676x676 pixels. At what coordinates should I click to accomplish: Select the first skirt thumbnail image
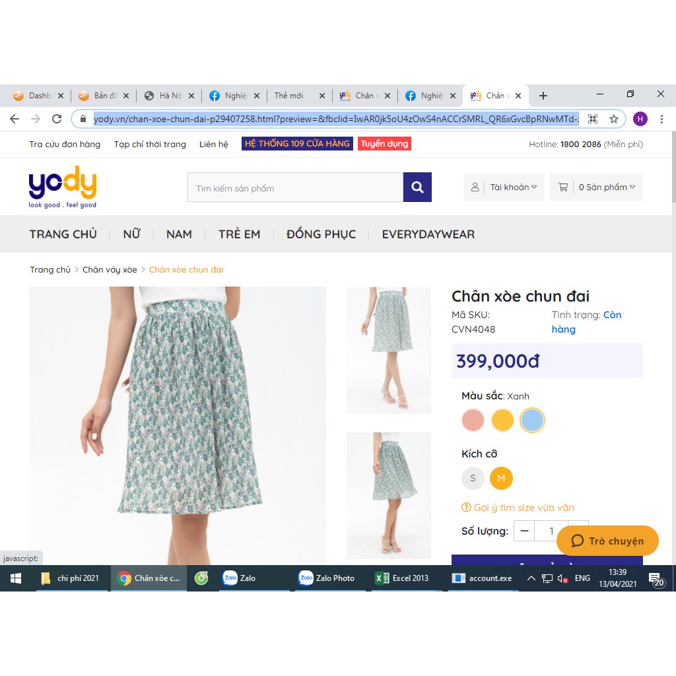coord(389,350)
